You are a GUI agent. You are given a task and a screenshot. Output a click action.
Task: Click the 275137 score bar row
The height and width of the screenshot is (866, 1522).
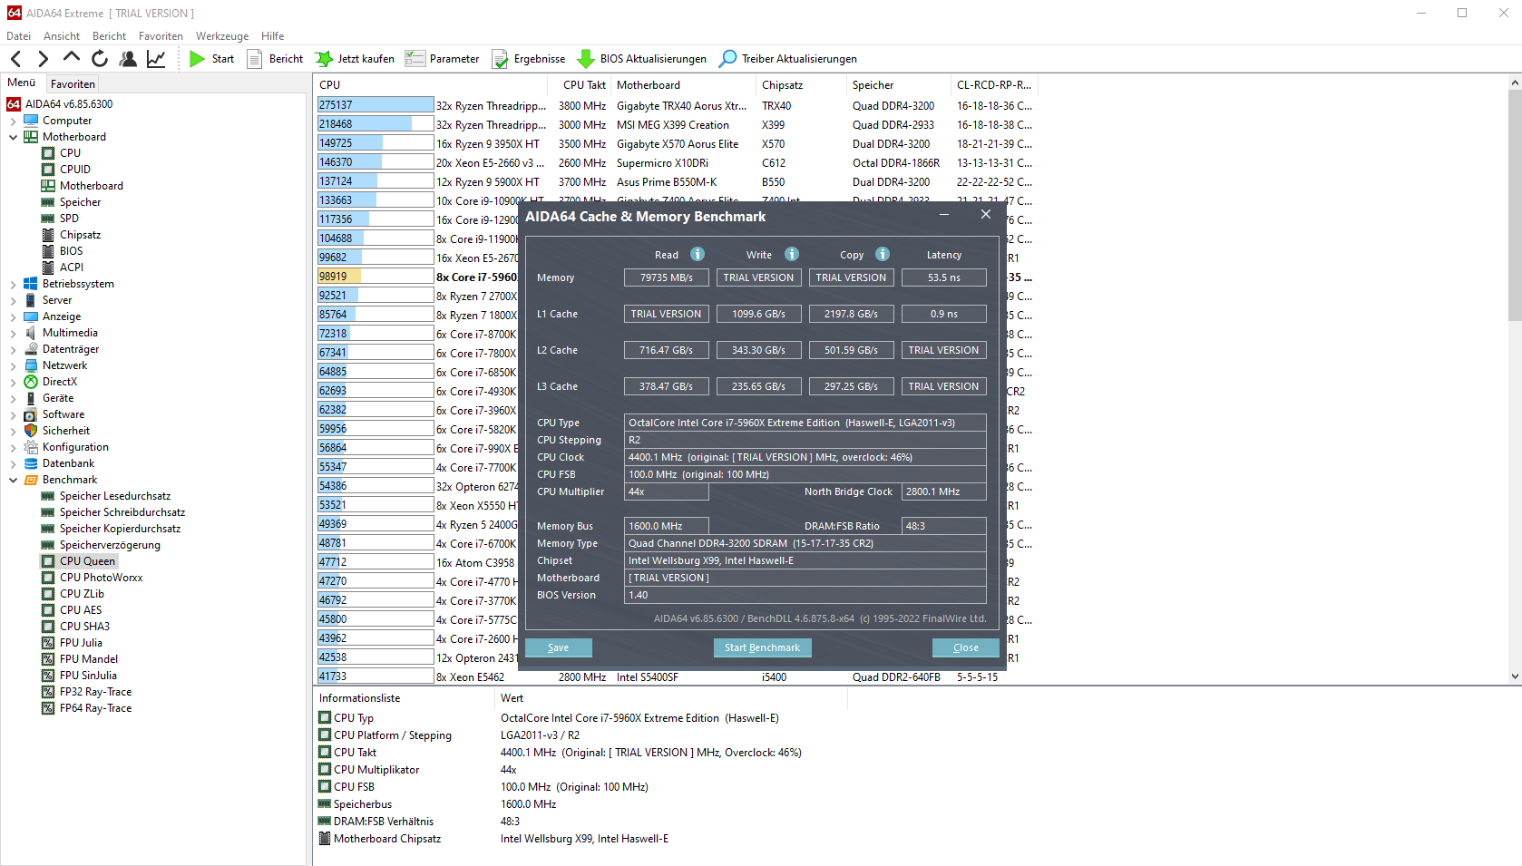point(376,105)
